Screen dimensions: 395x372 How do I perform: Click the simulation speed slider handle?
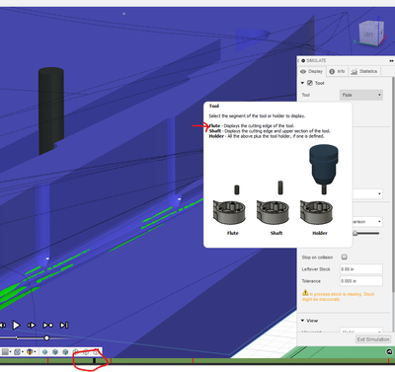point(46,338)
